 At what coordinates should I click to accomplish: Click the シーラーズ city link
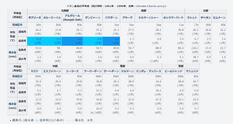(x=71, y=71)
